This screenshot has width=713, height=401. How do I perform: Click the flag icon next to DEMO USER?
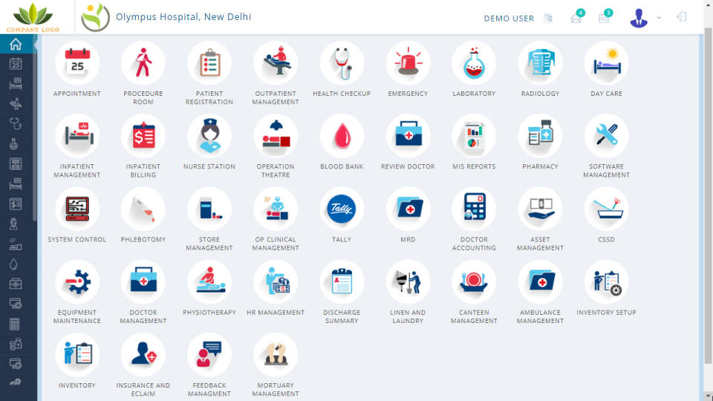(x=548, y=18)
